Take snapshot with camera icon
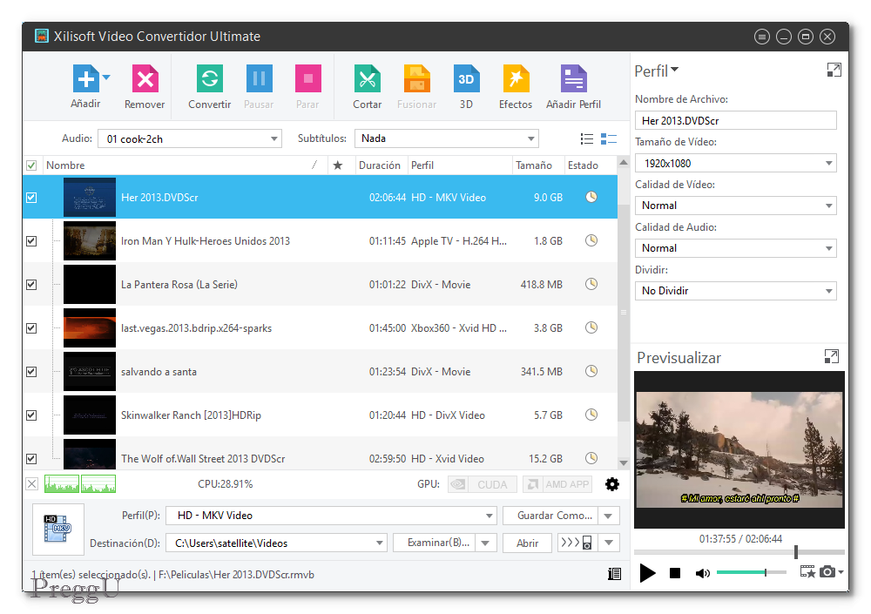 point(827,572)
